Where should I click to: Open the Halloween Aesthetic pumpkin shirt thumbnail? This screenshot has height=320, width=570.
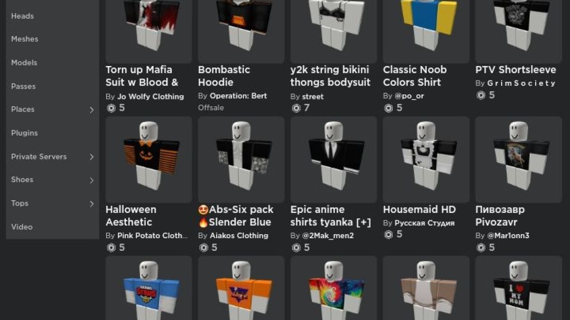[149, 160]
